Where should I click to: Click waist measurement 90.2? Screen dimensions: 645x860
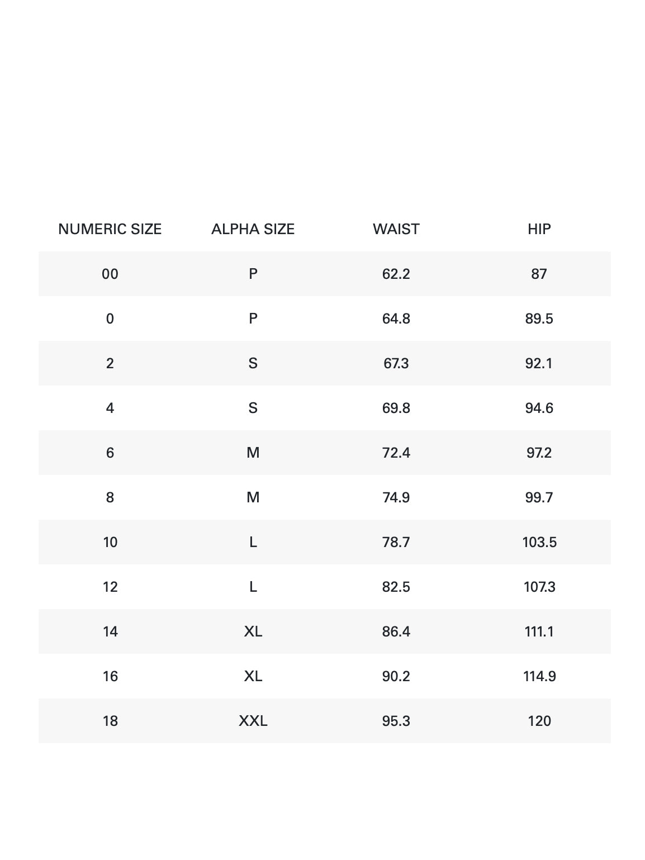pos(396,676)
